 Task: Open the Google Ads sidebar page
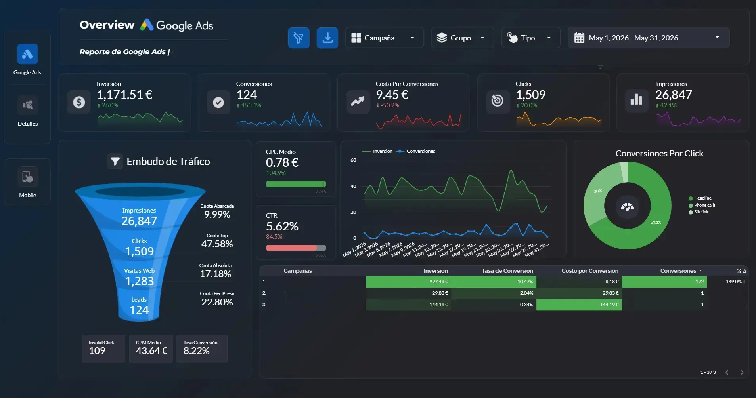click(x=27, y=59)
